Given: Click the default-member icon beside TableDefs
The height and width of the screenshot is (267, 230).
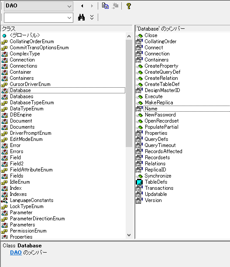Looking at the screenshot, I should [x=139, y=182].
